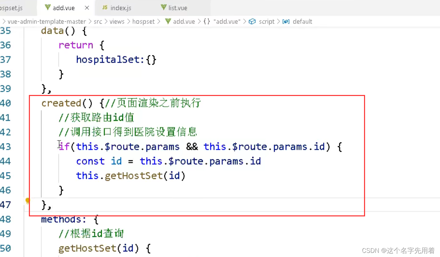The width and height of the screenshot is (440, 257).
Task: Open the default symbol breadcrumb
Action: (x=302, y=21)
